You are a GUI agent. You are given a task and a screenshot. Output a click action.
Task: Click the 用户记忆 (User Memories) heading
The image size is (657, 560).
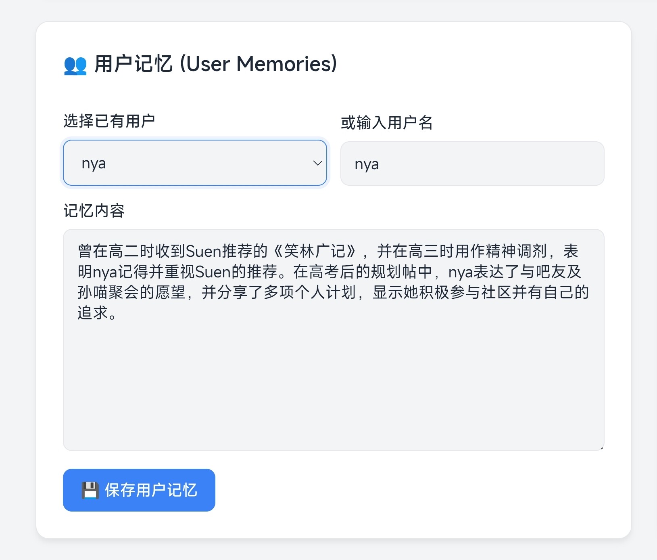click(215, 64)
